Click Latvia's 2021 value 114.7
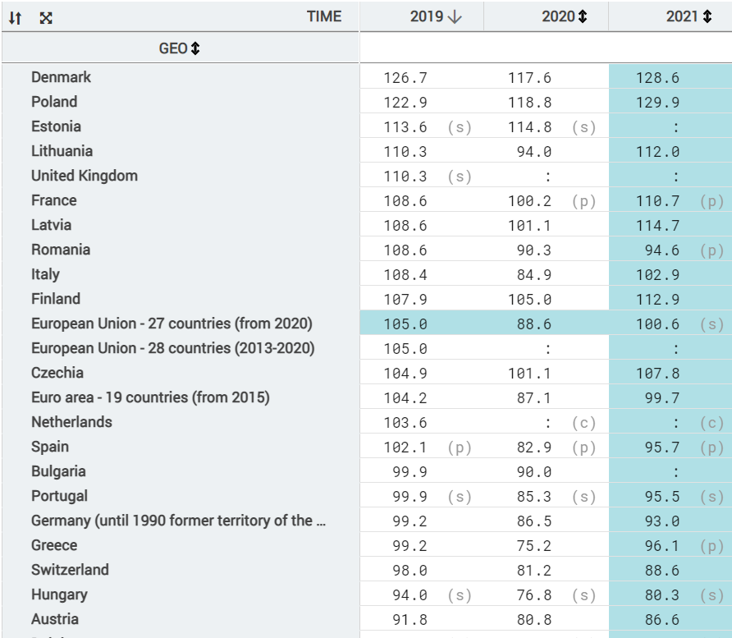The height and width of the screenshot is (638, 732). (657, 226)
